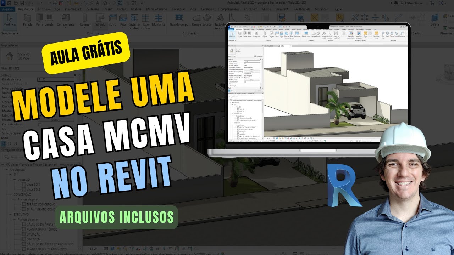Open the Piso dropdown arrow in background ribbon
Viewport: 454px width, 255px height.
click(x=123, y=27)
